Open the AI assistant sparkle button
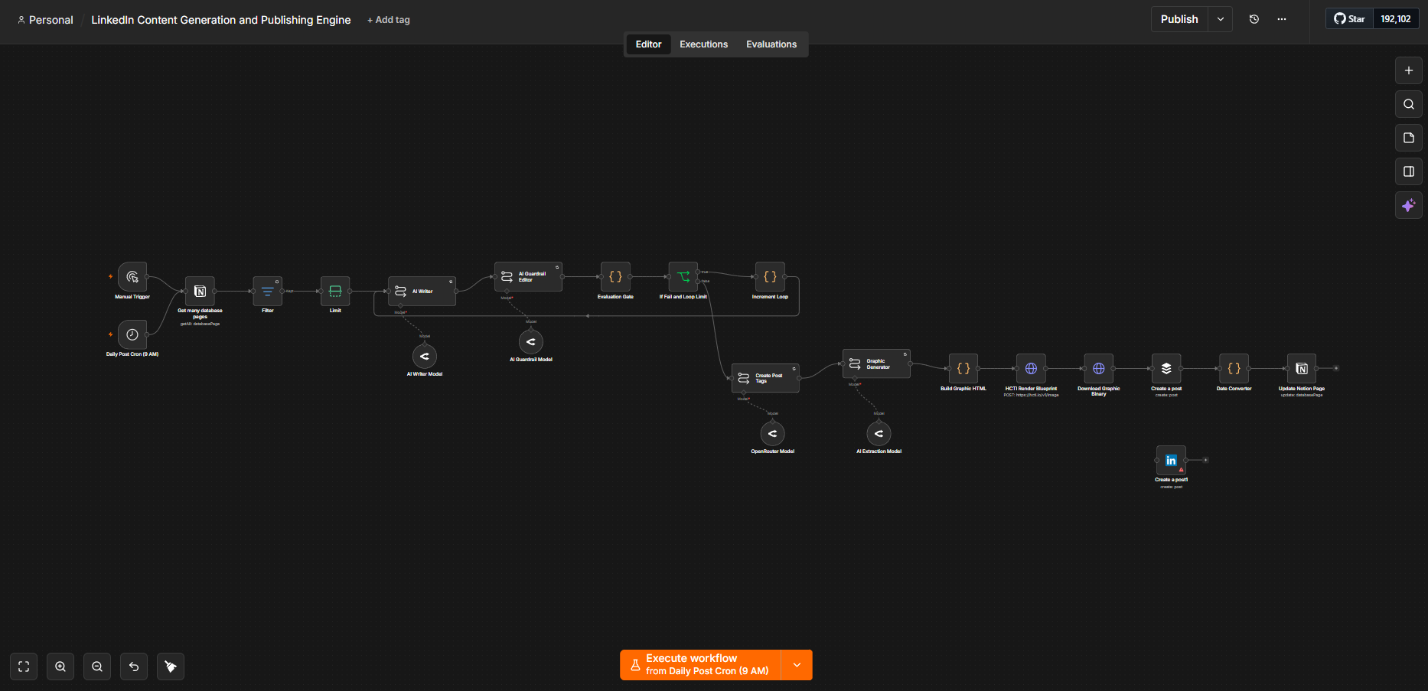Screen dimensions: 1428x691 pyautogui.click(x=1408, y=205)
